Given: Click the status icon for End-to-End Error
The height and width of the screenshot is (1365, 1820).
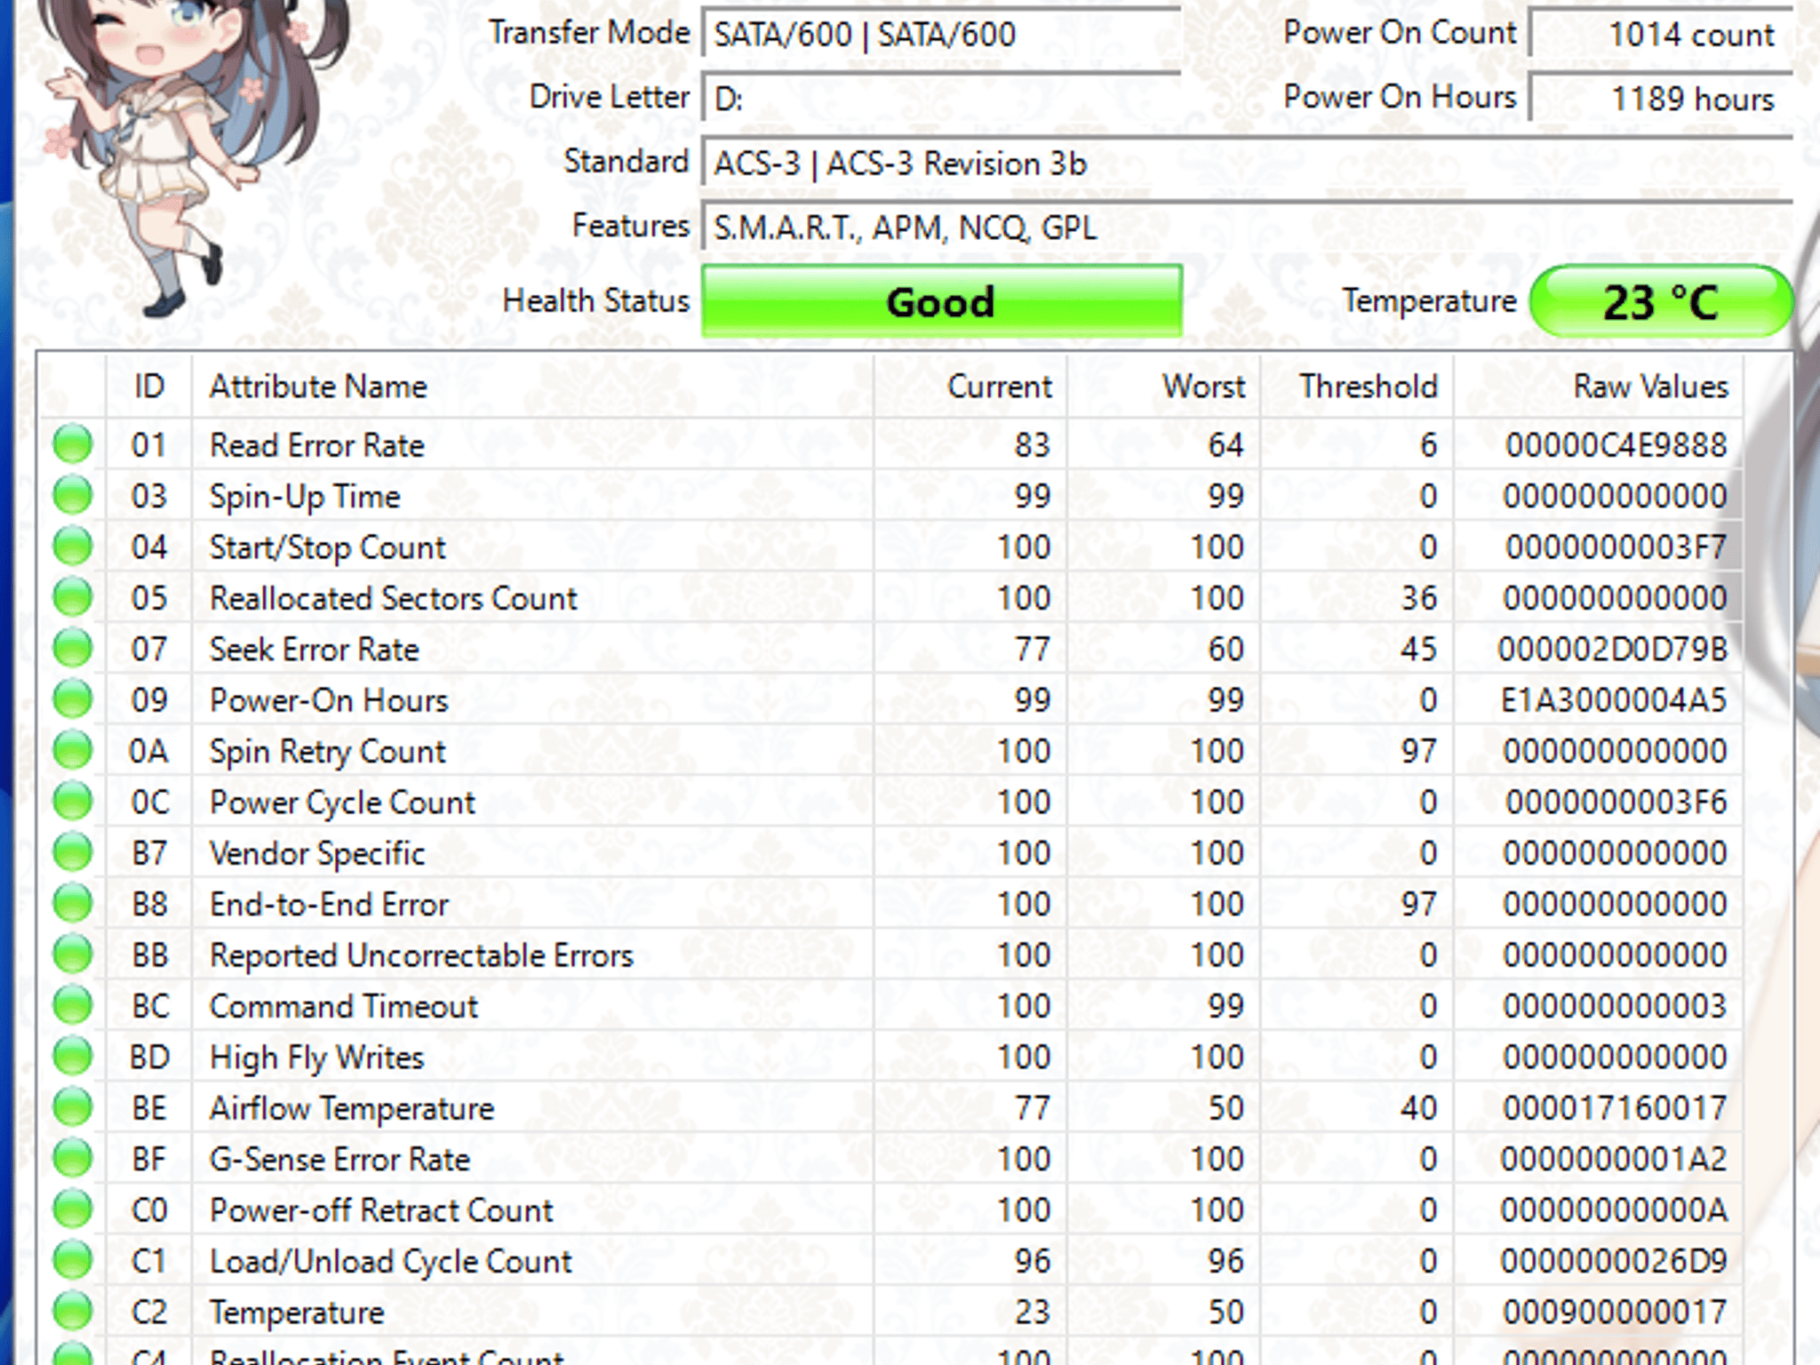Looking at the screenshot, I should pos(73,904).
